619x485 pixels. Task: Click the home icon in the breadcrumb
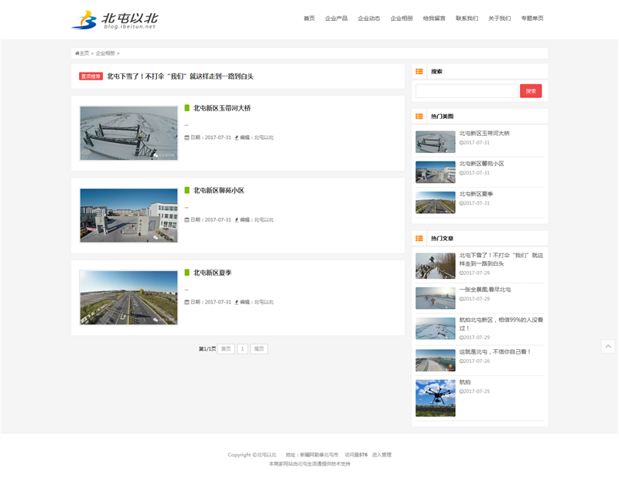click(77, 53)
